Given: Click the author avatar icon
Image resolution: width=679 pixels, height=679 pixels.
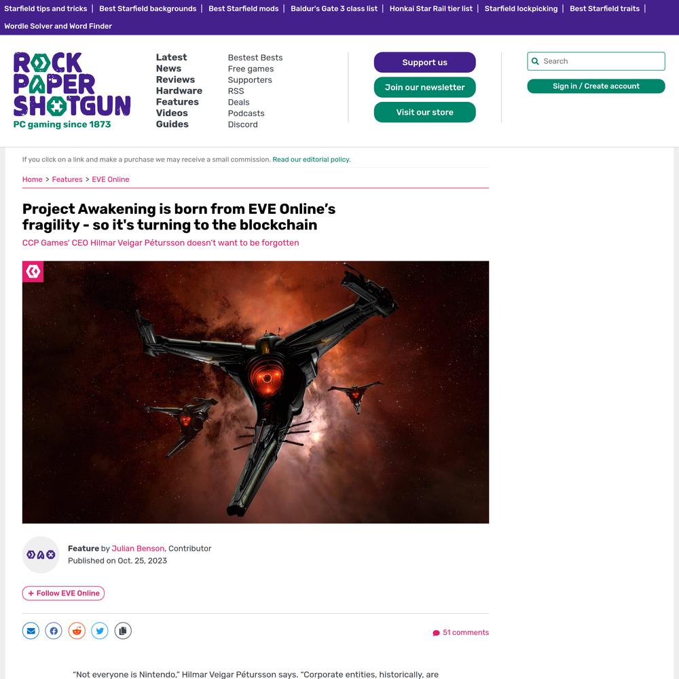Looking at the screenshot, I should [41, 555].
